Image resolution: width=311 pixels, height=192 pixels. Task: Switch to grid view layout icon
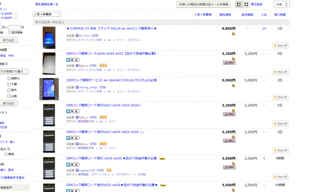coord(246,4)
